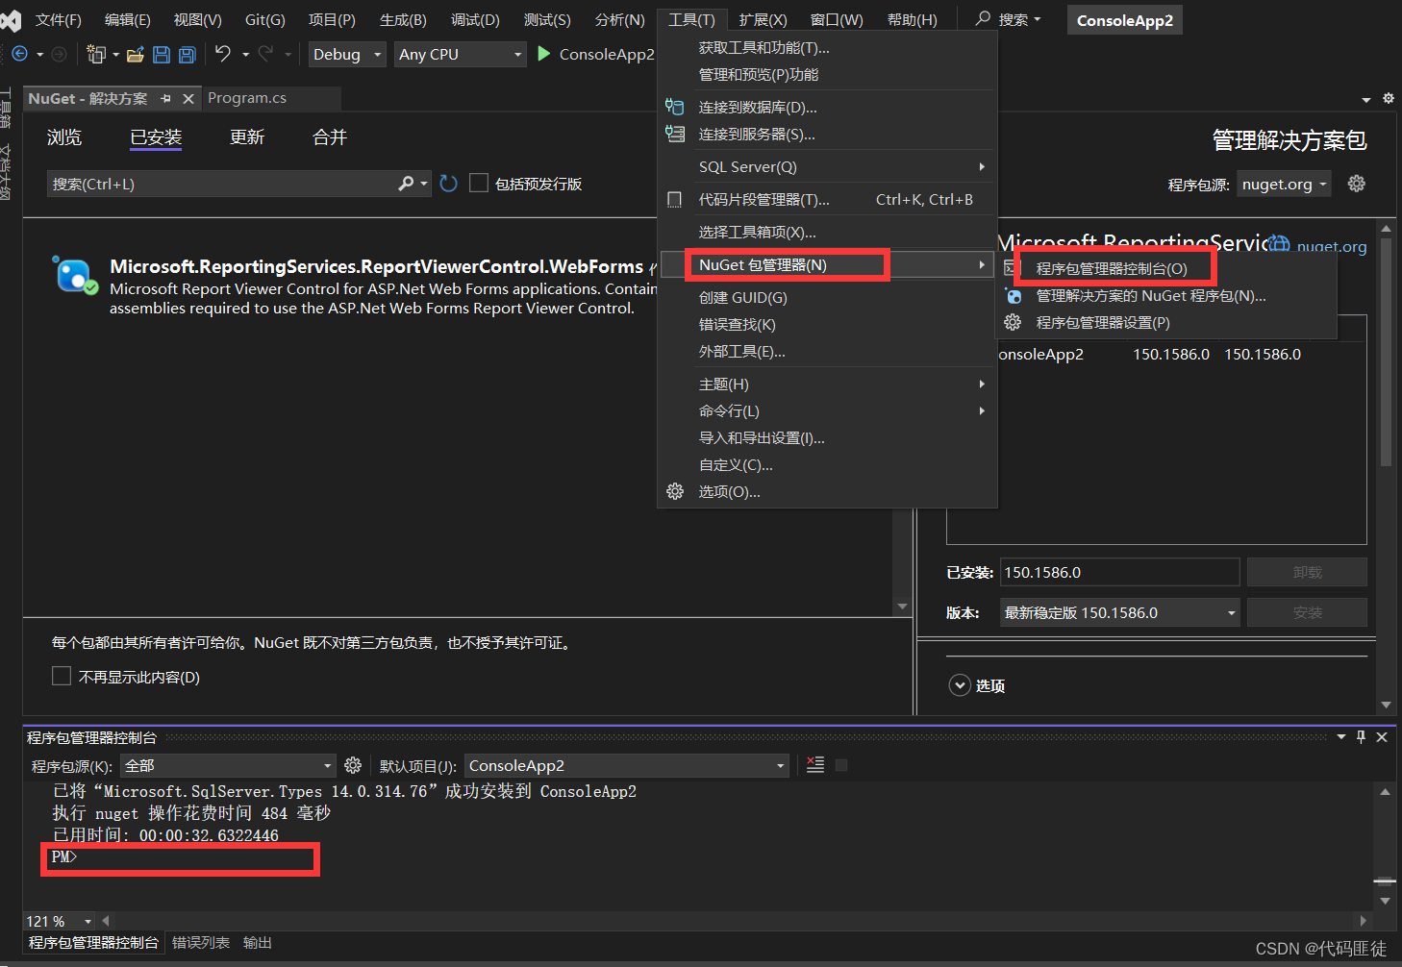Click the nuget.org link in package details

click(1331, 246)
